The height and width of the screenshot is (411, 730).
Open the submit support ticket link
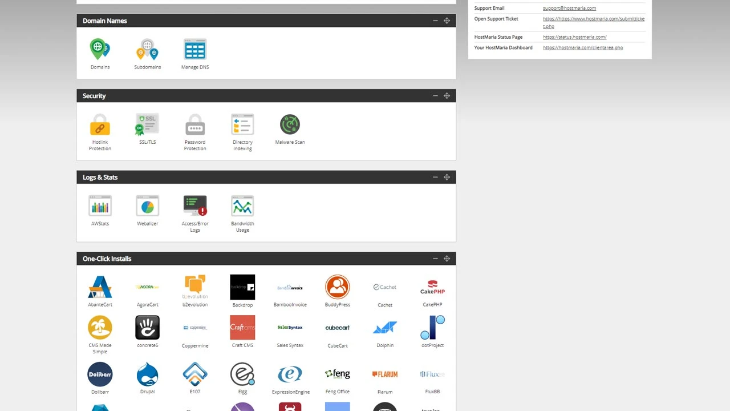[594, 22]
